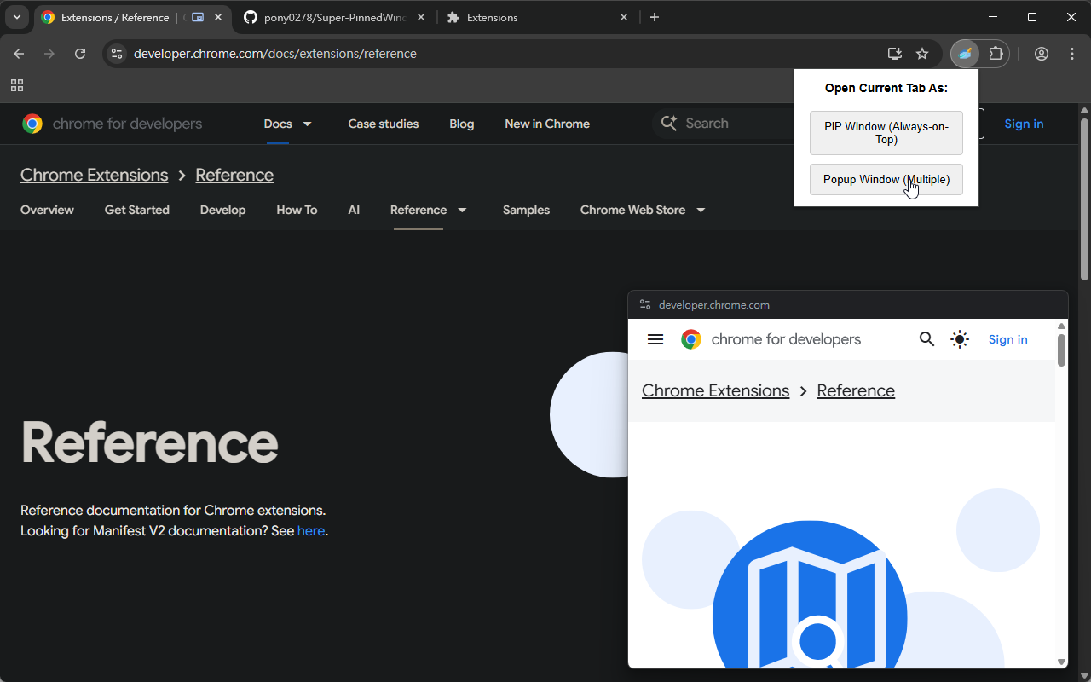1091x682 pixels.
Task: Click Sign in inside PiP window
Action: [x=1008, y=339]
